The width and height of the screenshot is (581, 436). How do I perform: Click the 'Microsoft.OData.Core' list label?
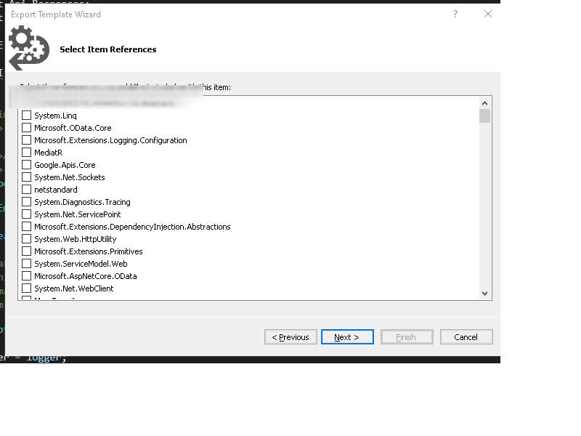pyautogui.click(x=73, y=128)
